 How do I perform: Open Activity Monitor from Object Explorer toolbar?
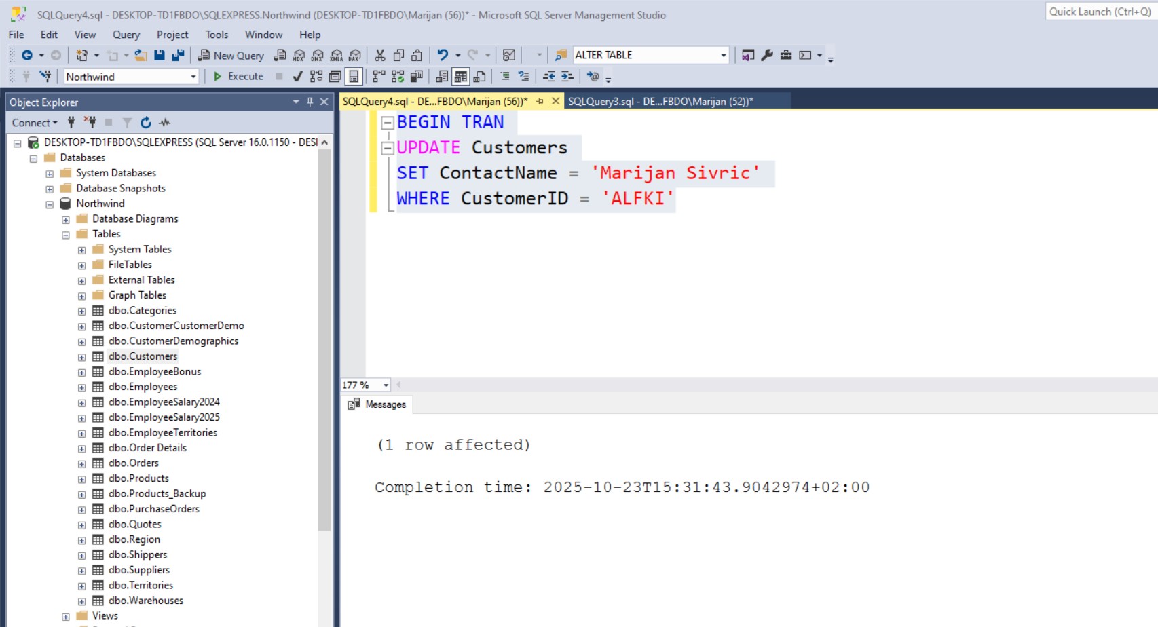pyautogui.click(x=164, y=123)
